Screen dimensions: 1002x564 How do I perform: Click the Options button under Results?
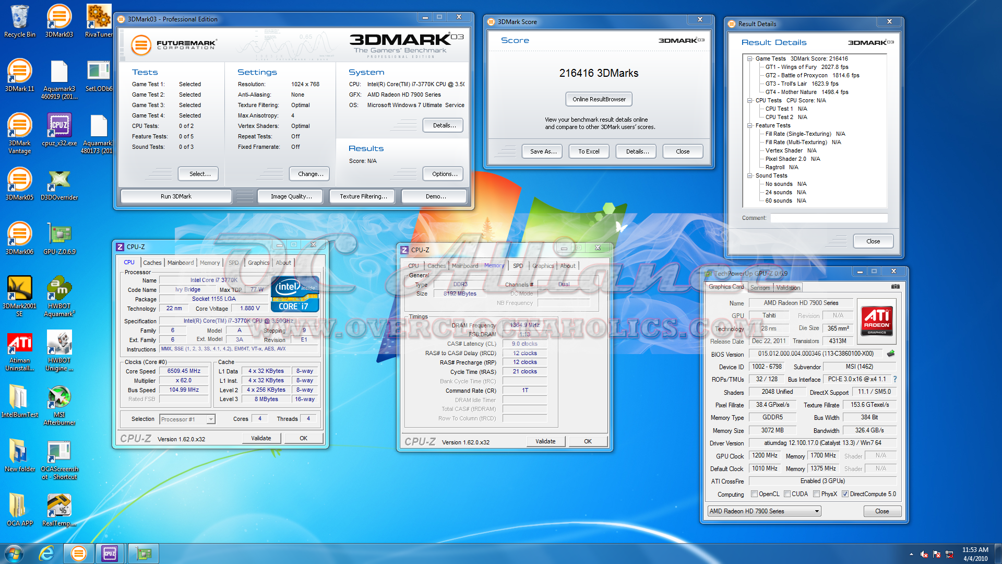pyautogui.click(x=444, y=174)
